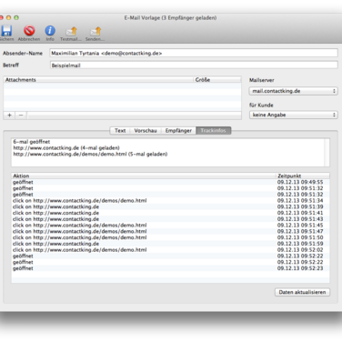Image resolution: width=342 pixels, height=342 pixels.
Task: Click Größe column header
Action: tap(217, 80)
